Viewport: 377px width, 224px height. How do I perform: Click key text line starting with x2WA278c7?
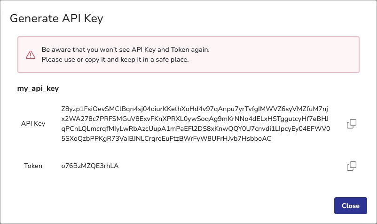tap(188, 118)
